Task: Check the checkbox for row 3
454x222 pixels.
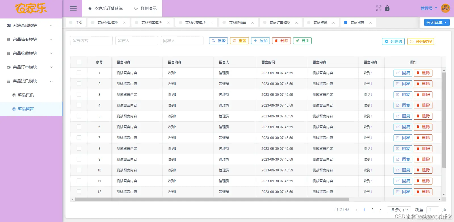Action: click(x=79, y=94)
